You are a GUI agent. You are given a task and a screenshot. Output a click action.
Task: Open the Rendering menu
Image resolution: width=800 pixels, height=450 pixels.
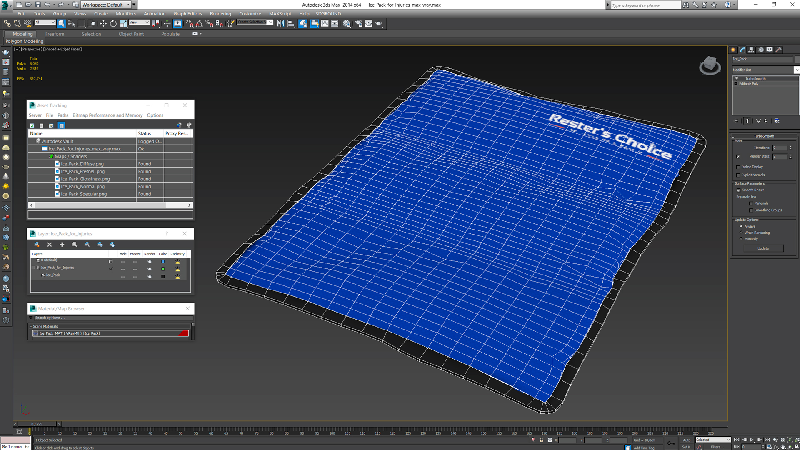click(x=220, y=14)
